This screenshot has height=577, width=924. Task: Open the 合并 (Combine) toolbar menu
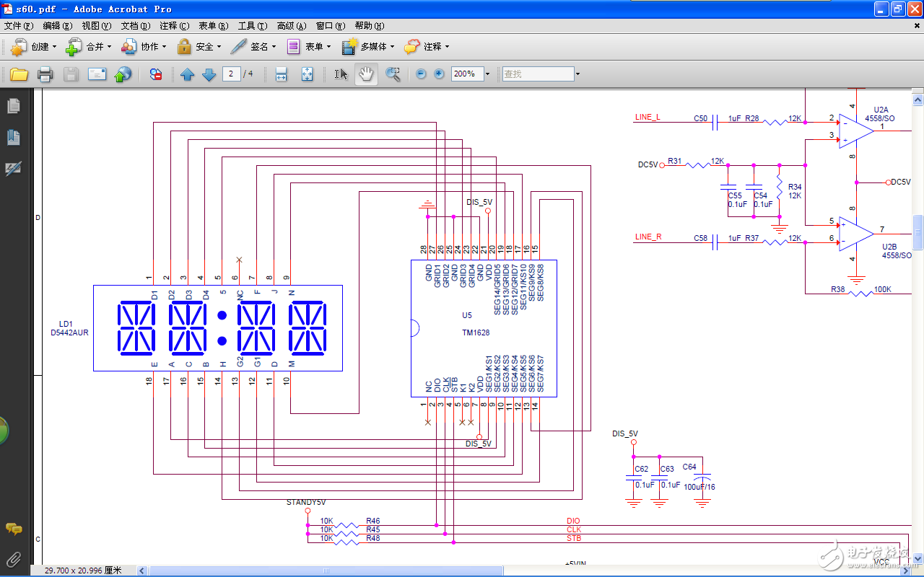(x=88, y=47)
